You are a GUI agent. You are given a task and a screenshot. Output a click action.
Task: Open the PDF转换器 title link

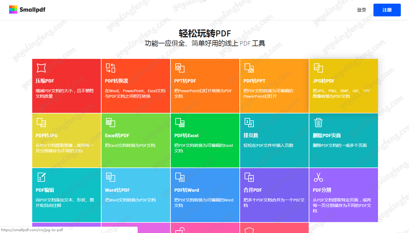click(116, 81)
